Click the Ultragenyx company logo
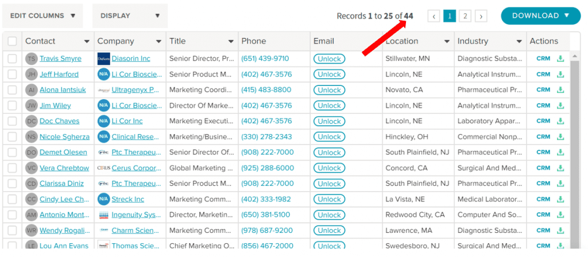The height and width of the screenshot is (257, 588). click(x=103, y=90)
